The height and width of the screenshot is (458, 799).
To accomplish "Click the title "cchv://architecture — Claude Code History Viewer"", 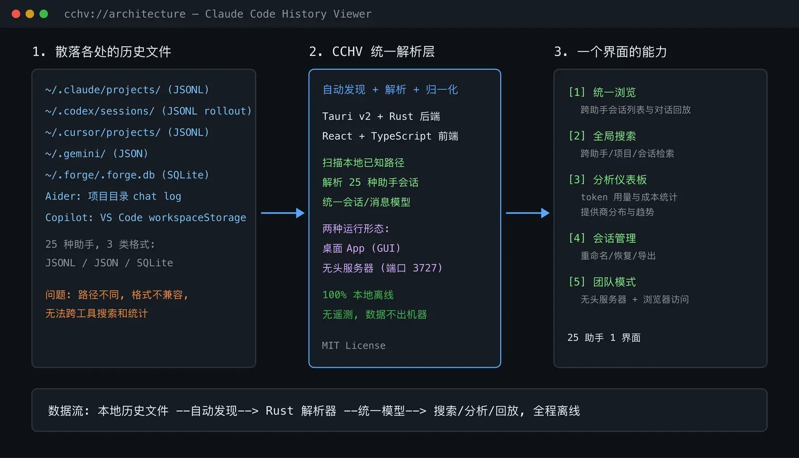I will [x=218, y=14].
